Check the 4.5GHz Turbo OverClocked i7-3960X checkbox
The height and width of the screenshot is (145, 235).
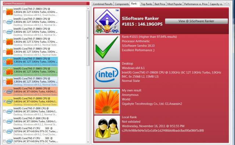click(x=4, y=12)
